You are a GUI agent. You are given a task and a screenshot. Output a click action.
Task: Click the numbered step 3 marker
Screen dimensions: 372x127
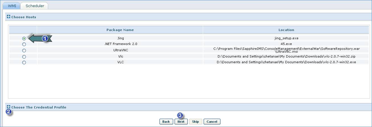180,115
